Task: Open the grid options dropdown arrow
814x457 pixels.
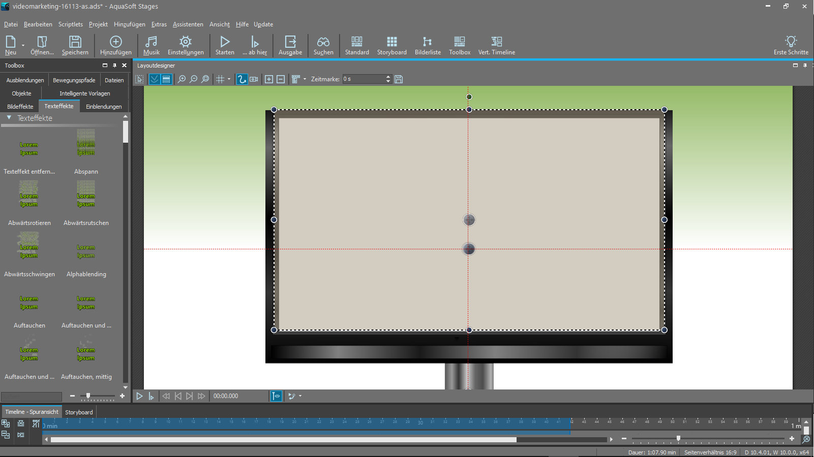Action: (x=229, y=79)
